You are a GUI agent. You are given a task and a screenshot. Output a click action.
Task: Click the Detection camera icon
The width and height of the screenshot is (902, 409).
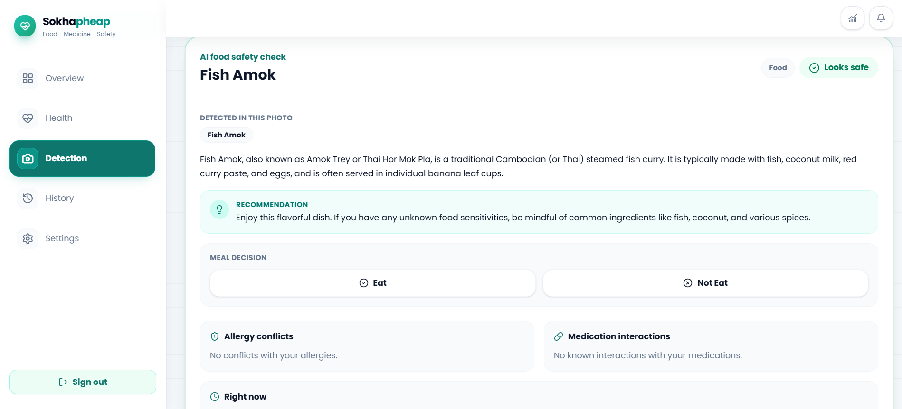28,158
